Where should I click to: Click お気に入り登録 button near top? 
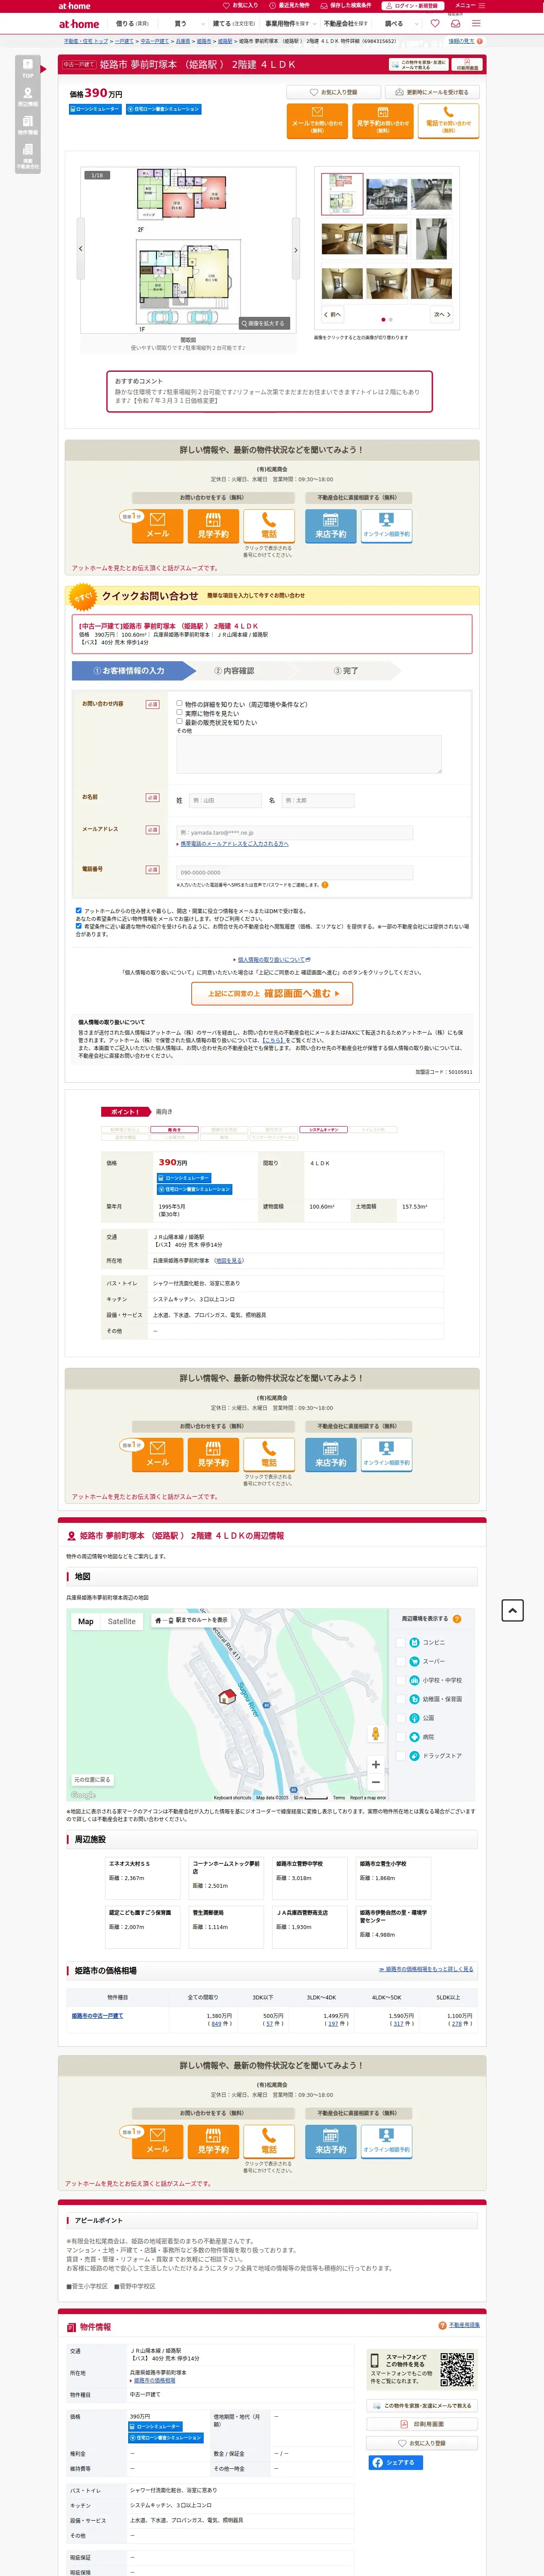(334, 92)
